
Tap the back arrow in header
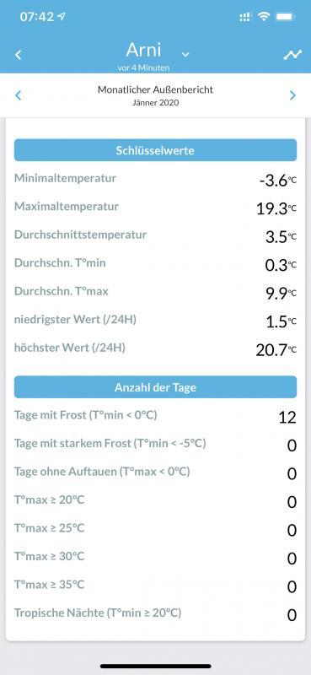click(x=18, y=55)
